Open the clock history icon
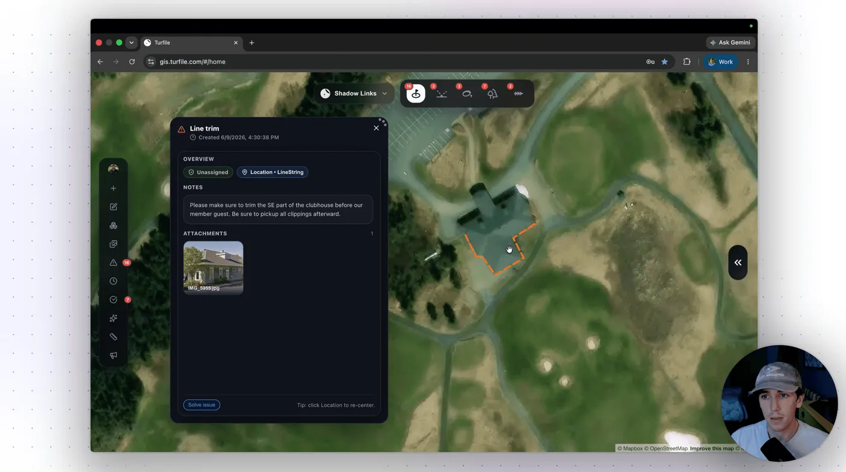 [113, 281]
